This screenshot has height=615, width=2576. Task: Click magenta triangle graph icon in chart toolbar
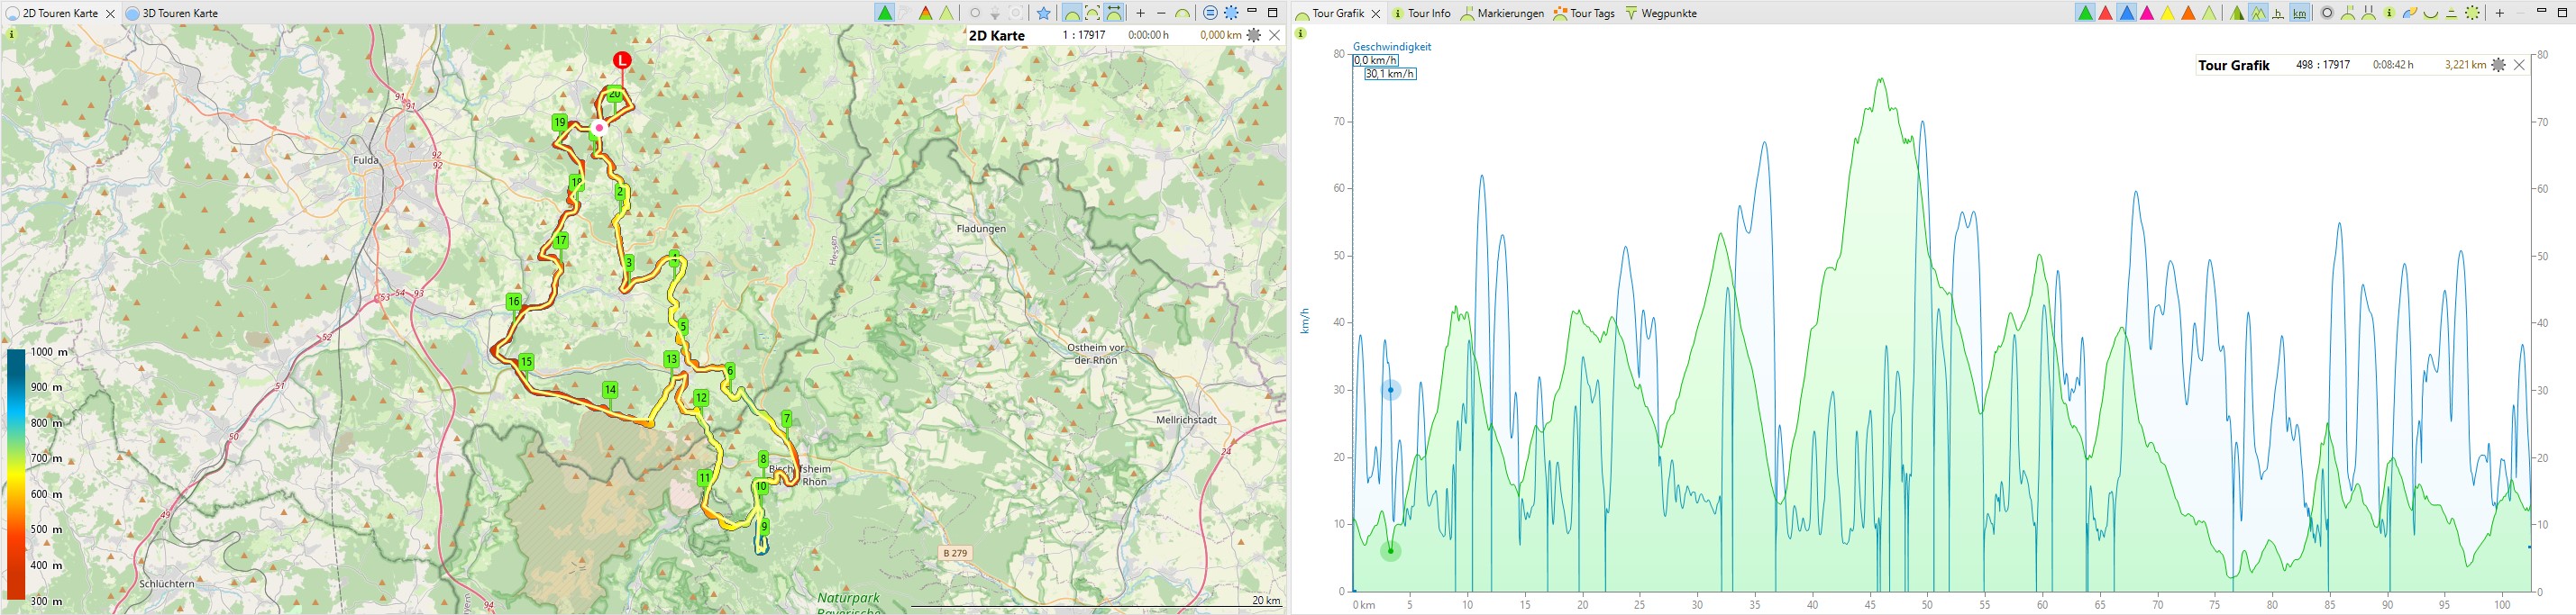point(2147,13)
